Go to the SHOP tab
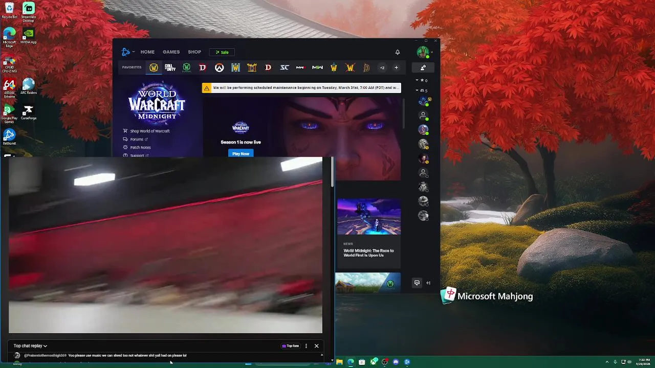 [194, 52]
